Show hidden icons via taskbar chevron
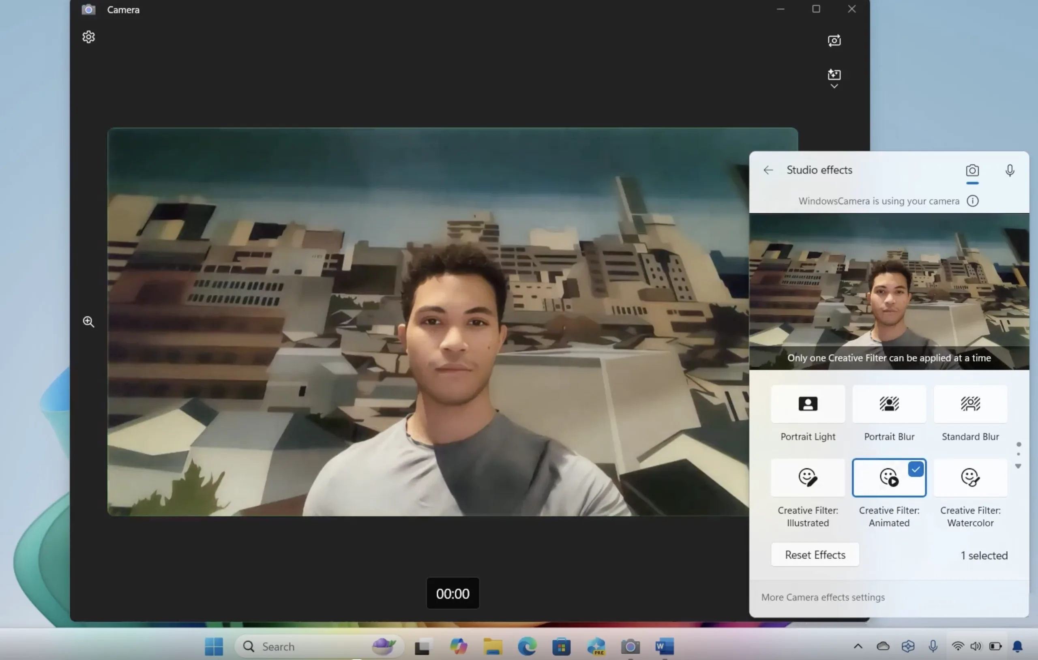The image size is (1038, 660). tap(858, 646)
